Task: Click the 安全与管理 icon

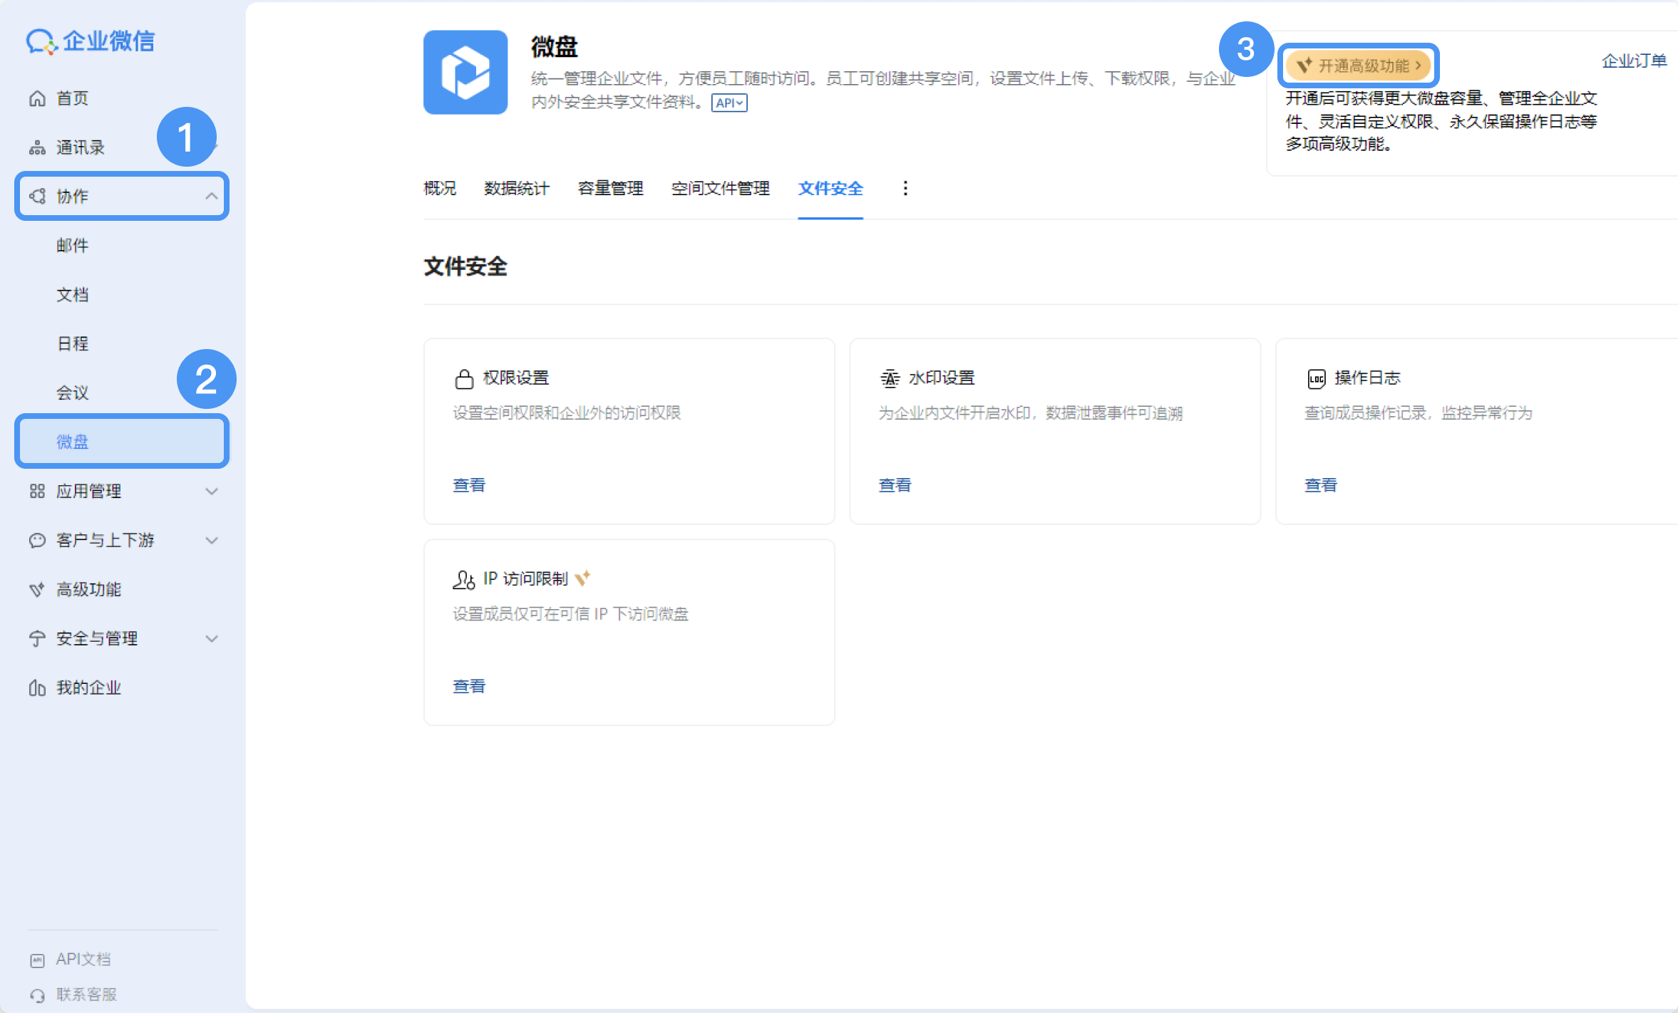Action: click(37, 638)
